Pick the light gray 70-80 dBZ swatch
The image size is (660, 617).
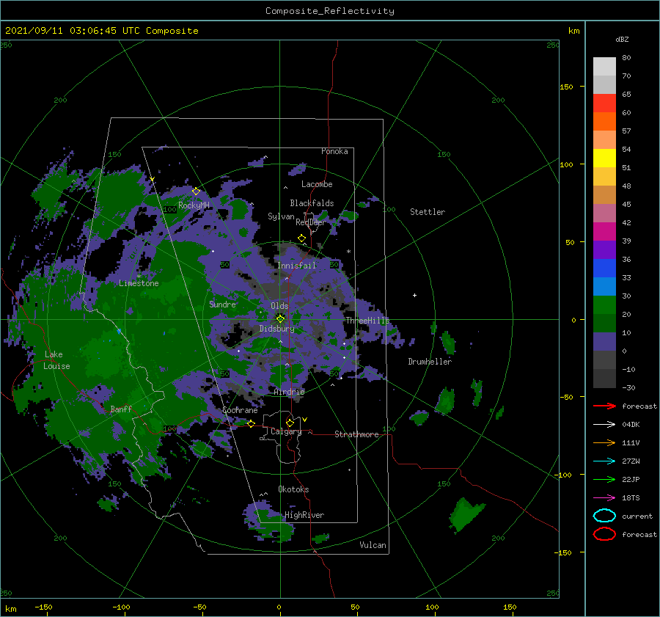click(x=604, y=67)
